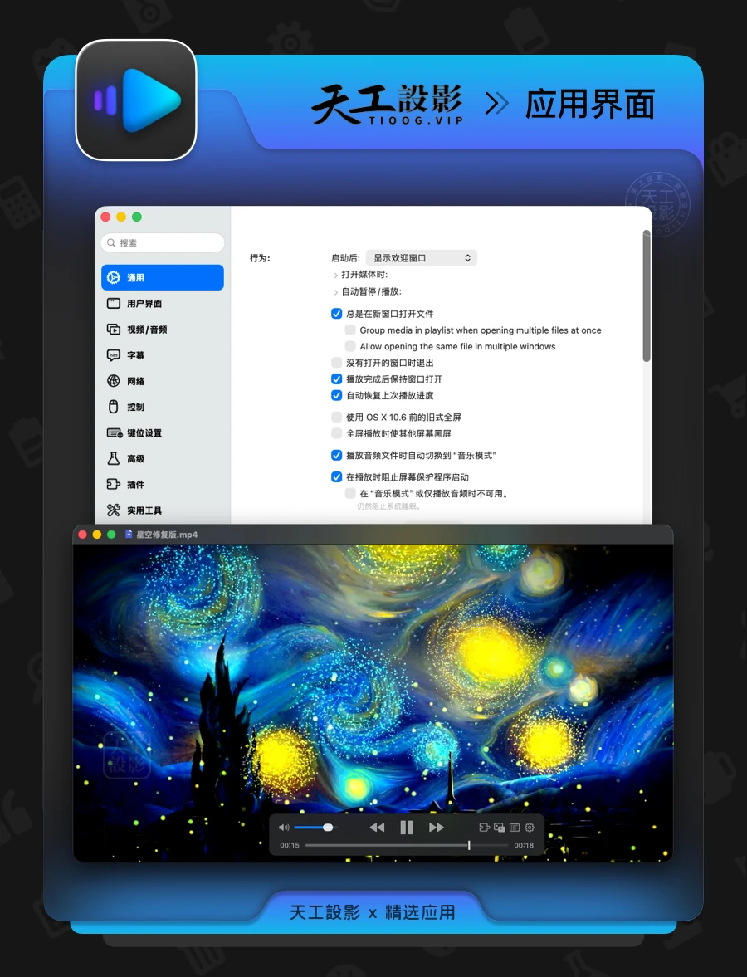Image resolution: width=747 pixels, height=977 pixels.
Task: Open 控制 control pane via mouse icon
Action: [x=114, y=407]
